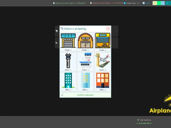
Task: Click the light blue fast-forward button
Action: click(x=163, y=3)
